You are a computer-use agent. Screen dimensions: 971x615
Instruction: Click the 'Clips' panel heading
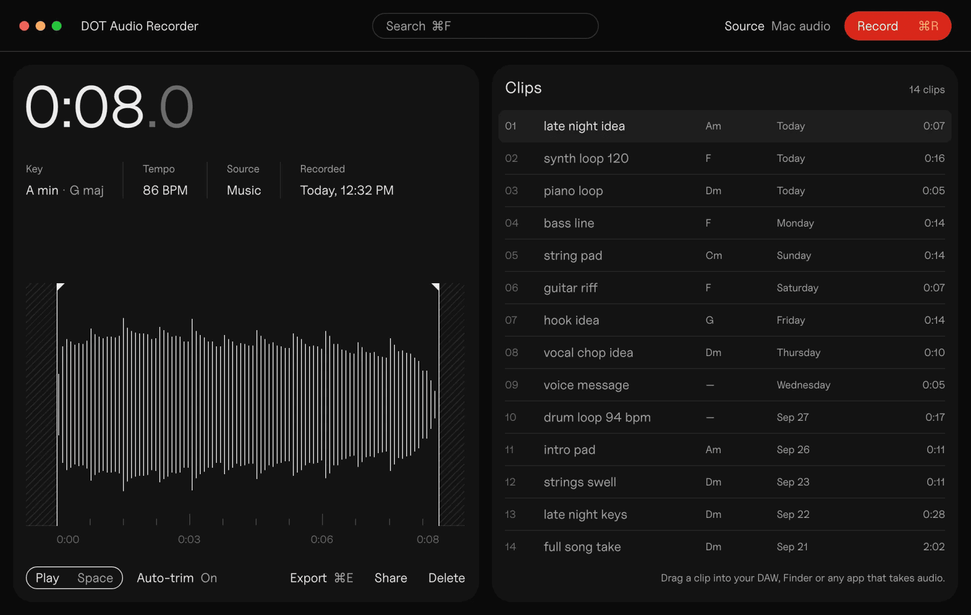(523, 87)
